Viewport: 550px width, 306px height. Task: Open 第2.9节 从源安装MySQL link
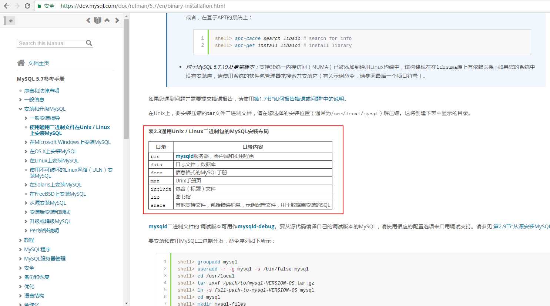(x=522, y=226)
